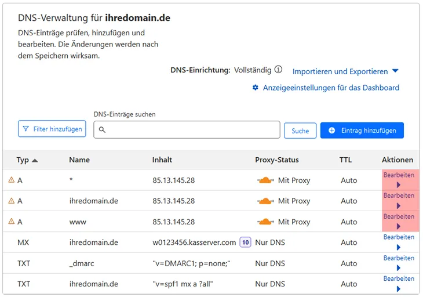Screen dimensions: 423x297
Task: Expand Bearbeiten for the _dmarc TXT record
Action: pos(399,263)
